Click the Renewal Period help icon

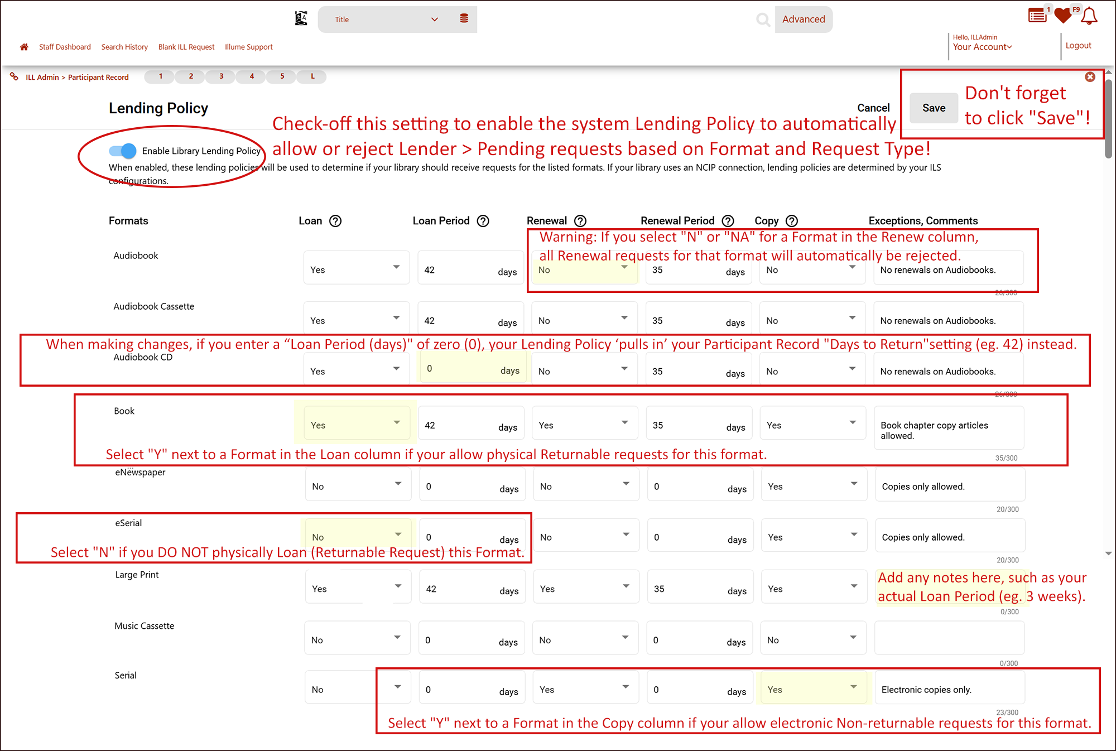pos(728,221)
